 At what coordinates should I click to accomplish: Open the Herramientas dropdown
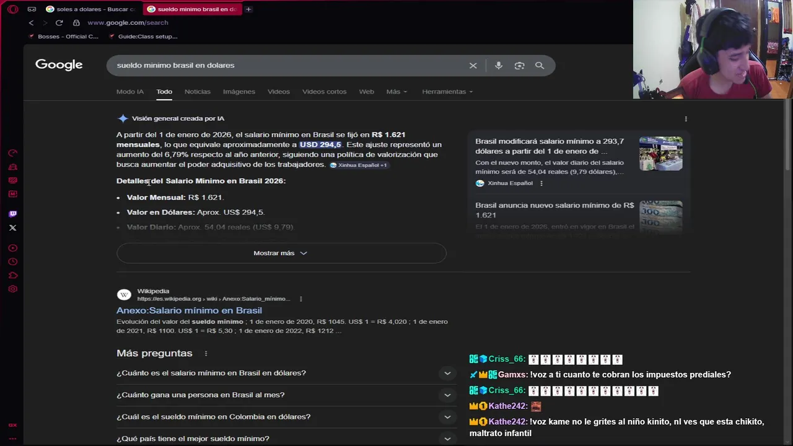coord(447,92)
